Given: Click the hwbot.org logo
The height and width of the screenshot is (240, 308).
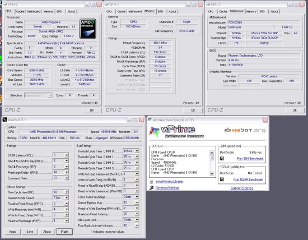Looking at the screenshot, I should click(x=245, y=130).
